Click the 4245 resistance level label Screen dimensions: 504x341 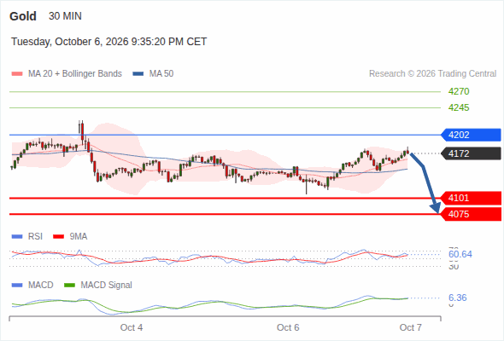tap(459, 107)
